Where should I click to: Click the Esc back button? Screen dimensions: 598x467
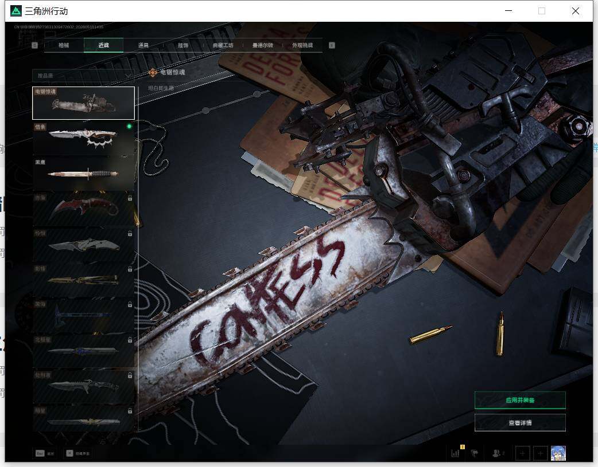coord(45,453)
